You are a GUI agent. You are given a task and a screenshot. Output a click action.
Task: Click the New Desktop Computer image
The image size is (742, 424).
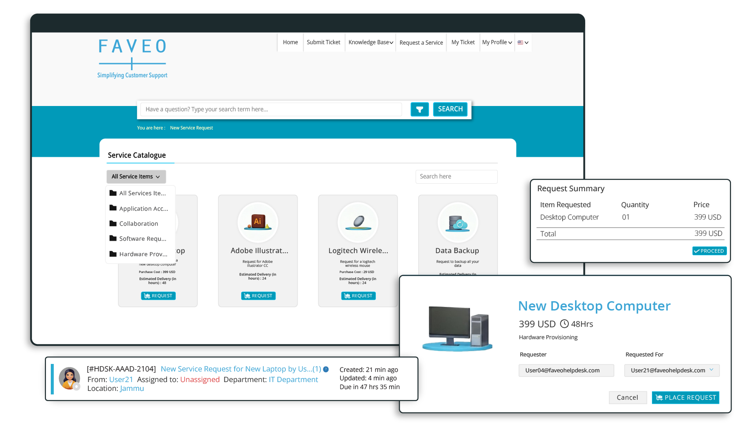click(x=458, y=328)
